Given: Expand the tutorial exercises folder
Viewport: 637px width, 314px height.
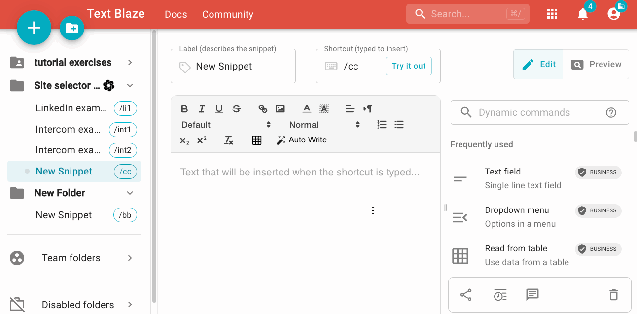Looking at the screenshot, I should [130, 62].
